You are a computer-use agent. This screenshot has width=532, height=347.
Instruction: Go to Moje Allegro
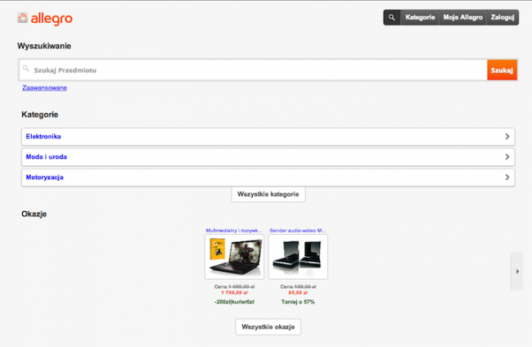pyautogui.click(x=462, y=17)
